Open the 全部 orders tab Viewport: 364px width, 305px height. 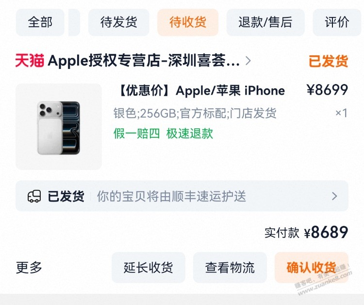40,22
